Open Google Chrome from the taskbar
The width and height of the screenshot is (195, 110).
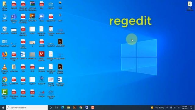pos(80,108)
